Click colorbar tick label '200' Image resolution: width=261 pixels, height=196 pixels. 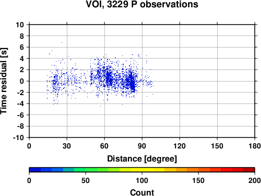point(255,180)
